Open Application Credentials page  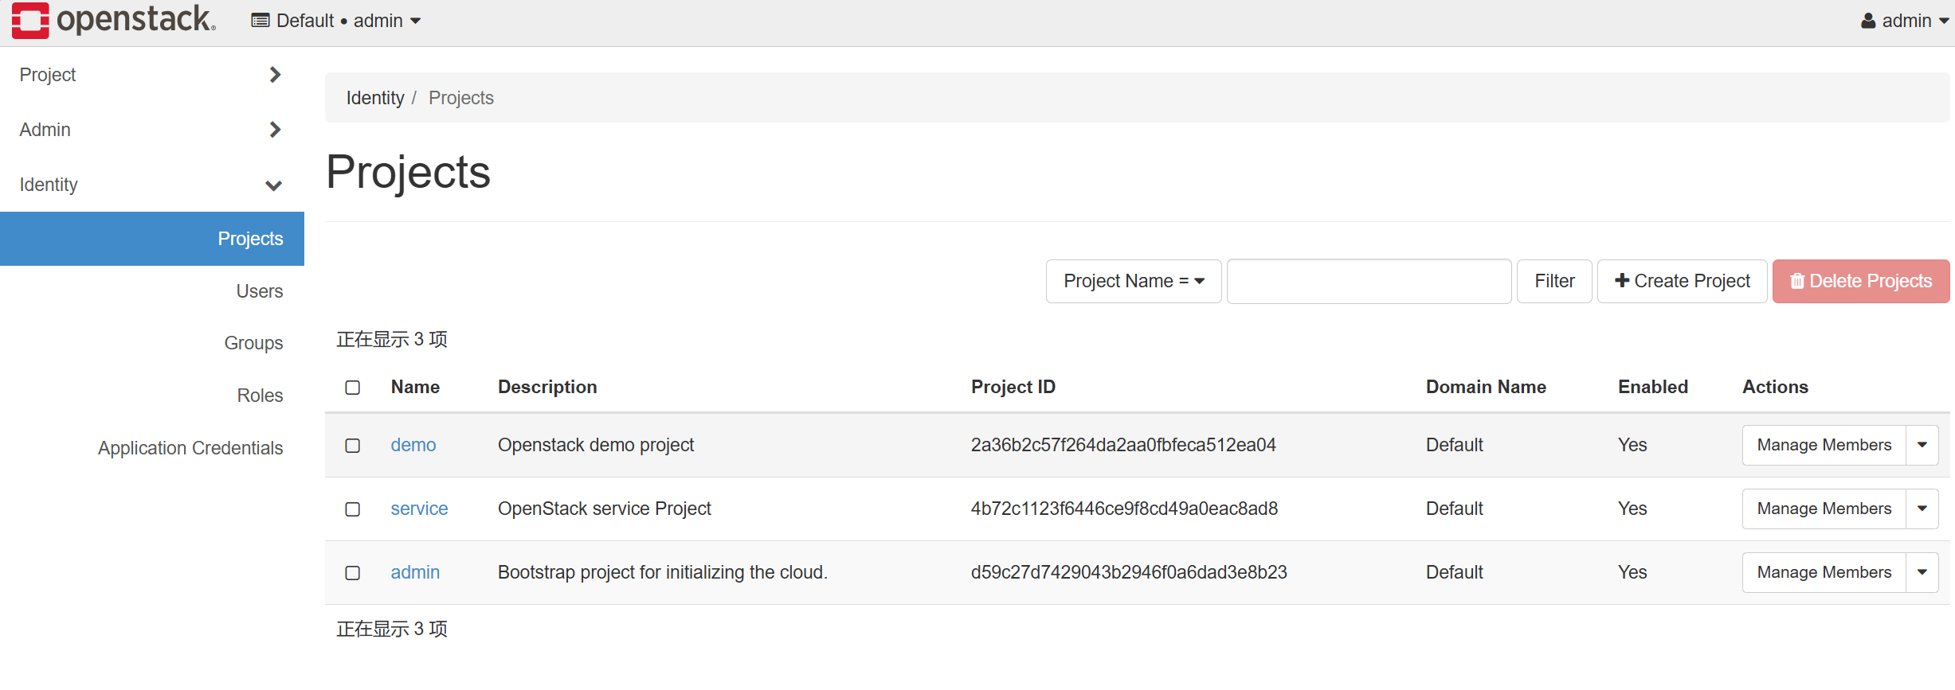click(190, 448)
